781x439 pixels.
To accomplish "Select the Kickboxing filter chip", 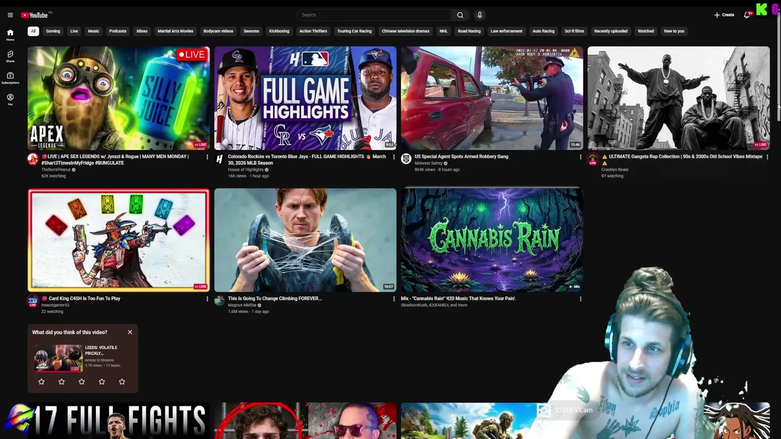I will 279,31.
